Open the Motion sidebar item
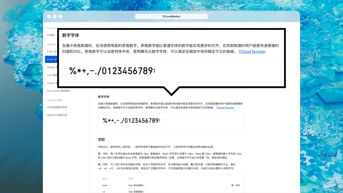This screenshot has height=193, width=343. (52, 67)
